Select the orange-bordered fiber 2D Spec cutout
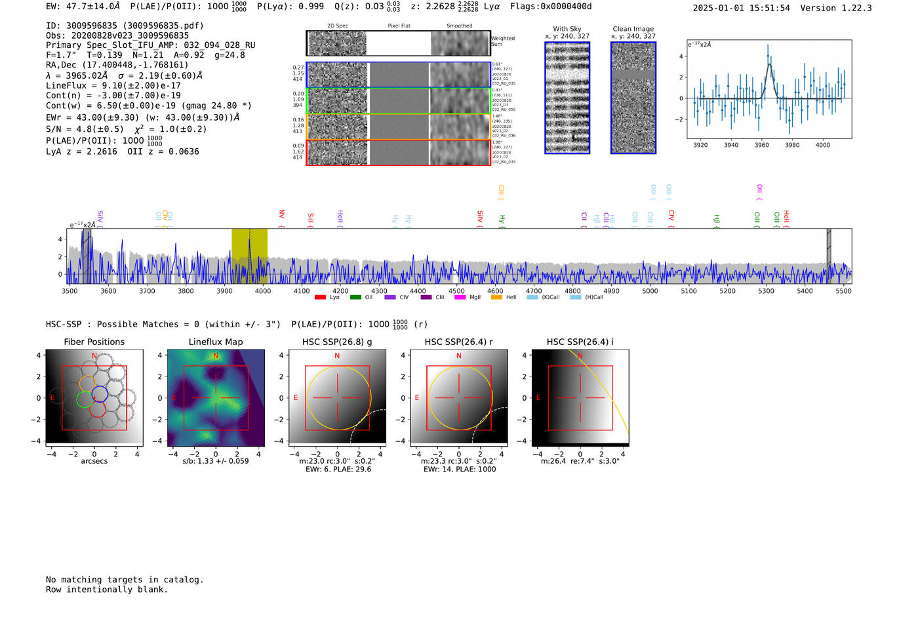The image size is (918, 625). click(337, 127)
